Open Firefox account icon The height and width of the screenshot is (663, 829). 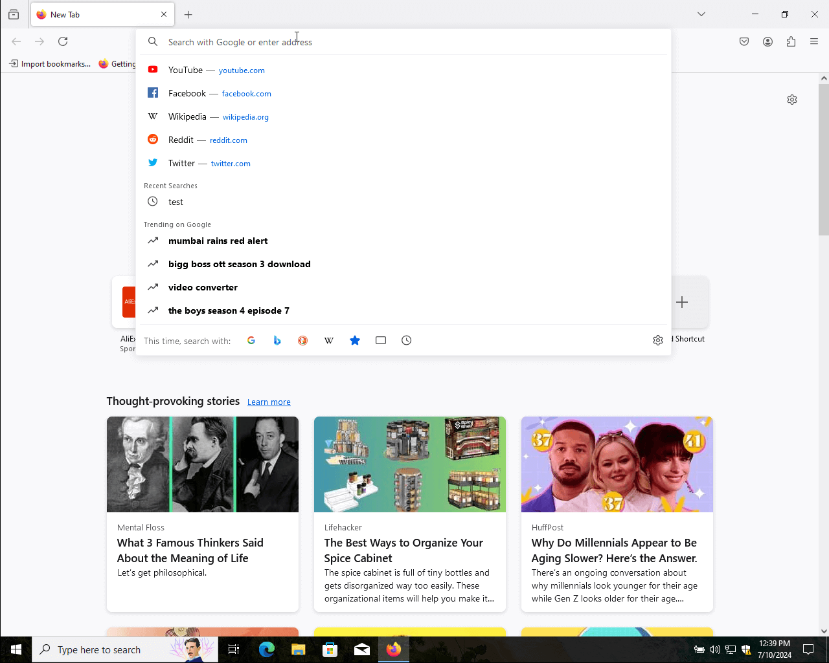[x=767, y=41]
